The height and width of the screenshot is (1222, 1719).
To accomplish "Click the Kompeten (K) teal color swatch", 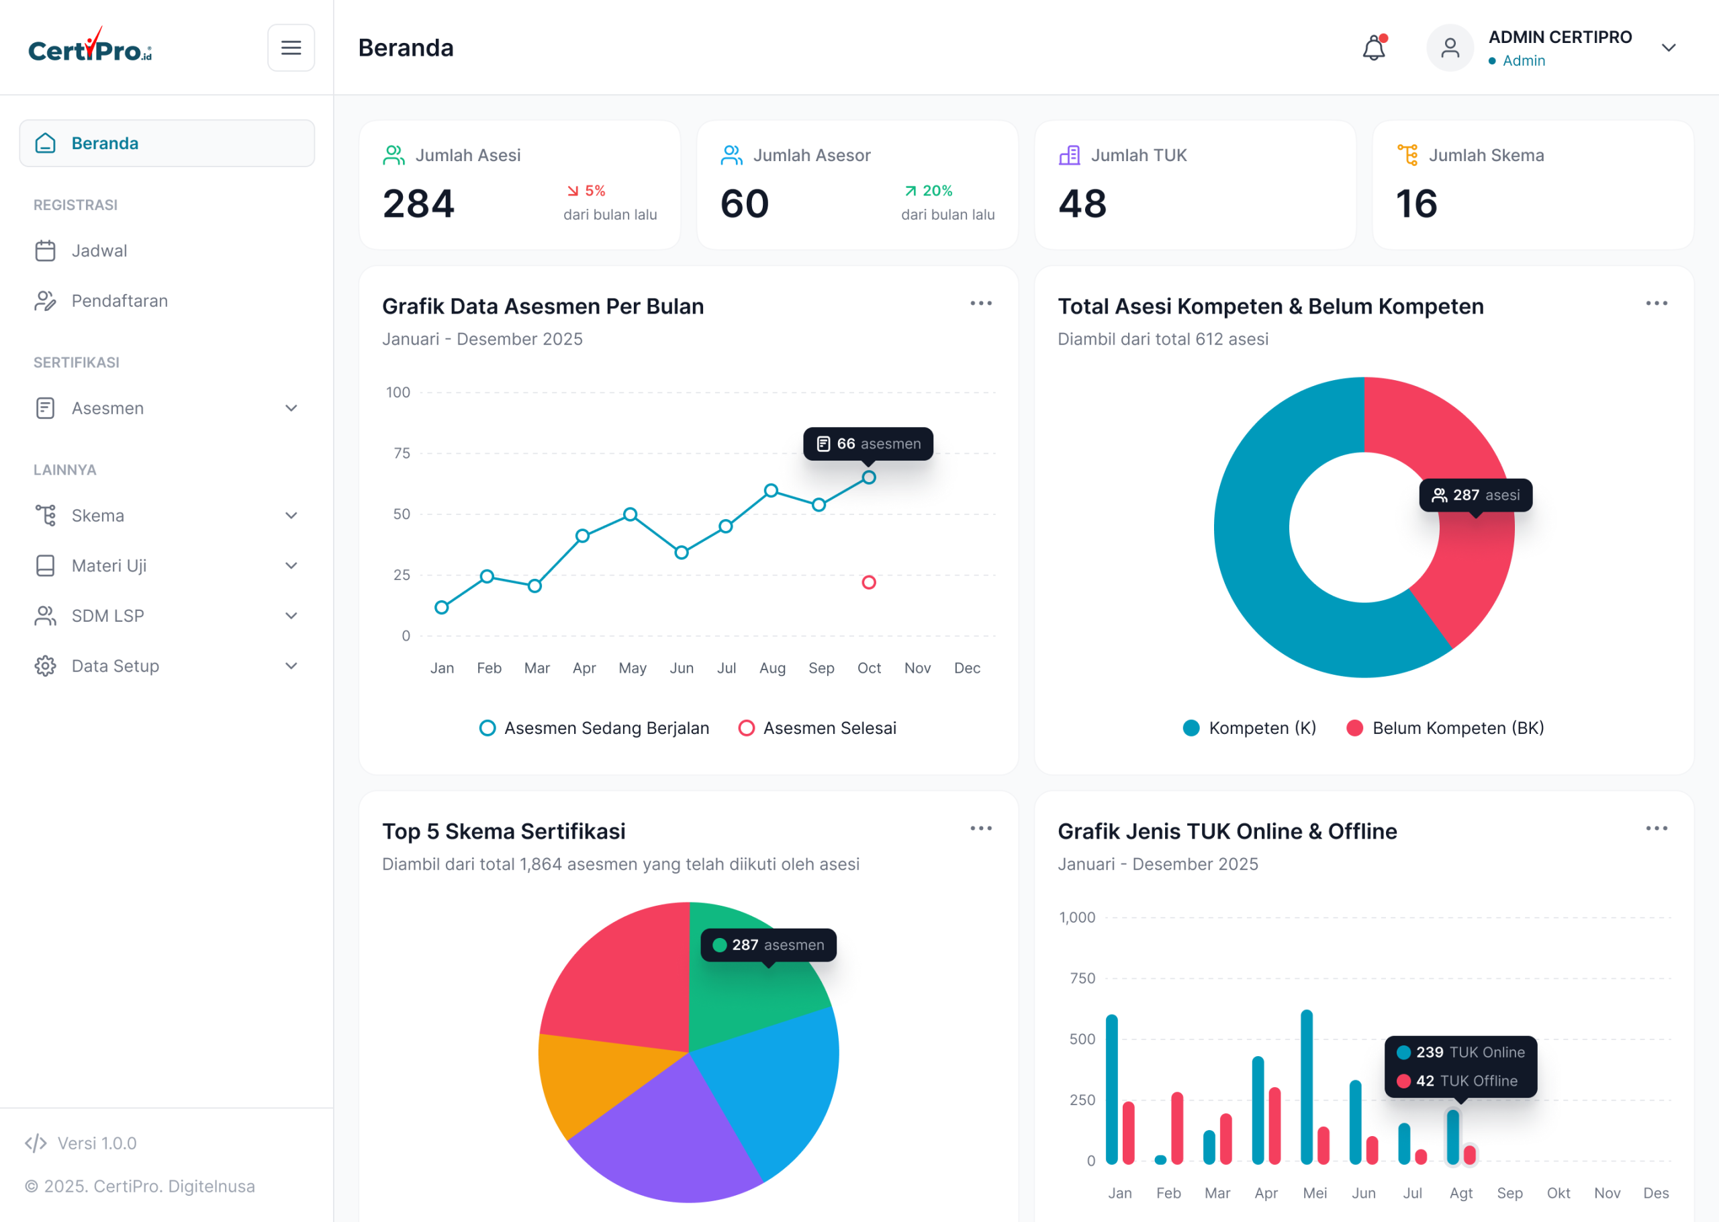I will 1191,728.
